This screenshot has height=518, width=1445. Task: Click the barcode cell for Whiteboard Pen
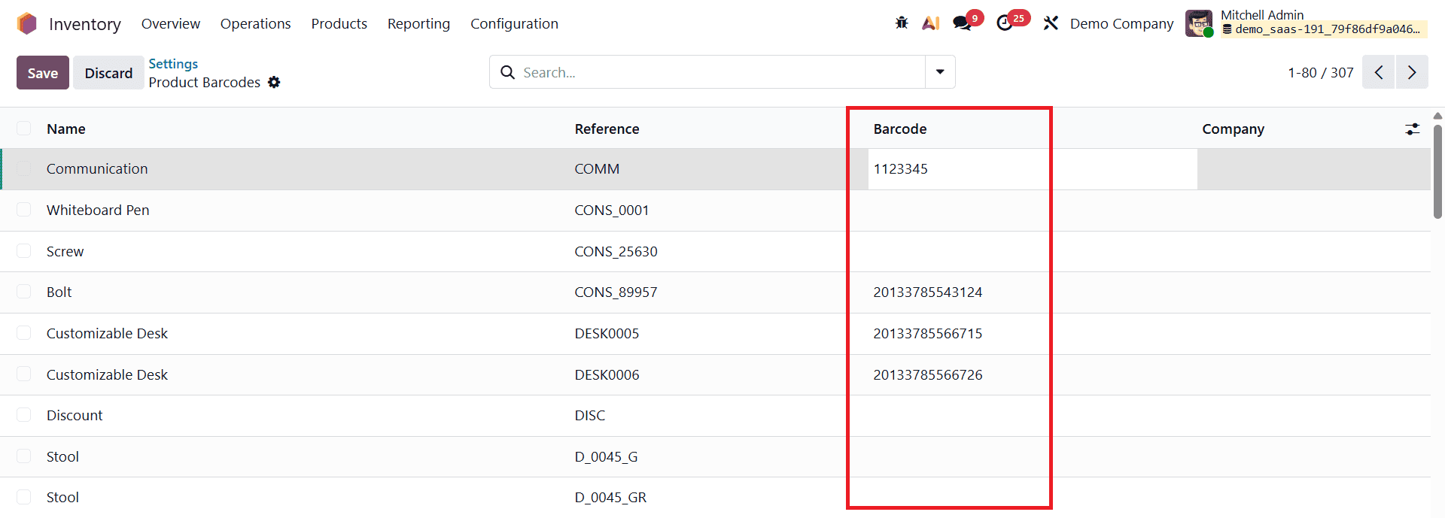[1033, 210]
